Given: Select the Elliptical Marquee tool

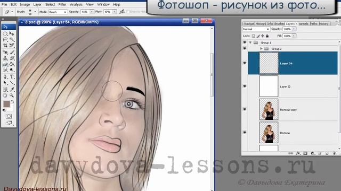Looking at the screenshot, I should 5,34.
